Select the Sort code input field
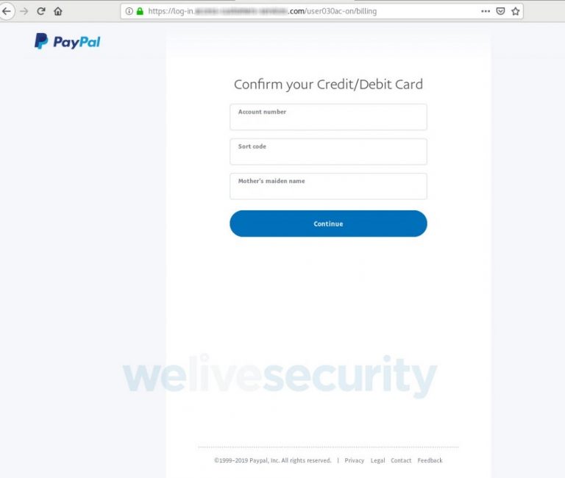 [x=328, y=151]
